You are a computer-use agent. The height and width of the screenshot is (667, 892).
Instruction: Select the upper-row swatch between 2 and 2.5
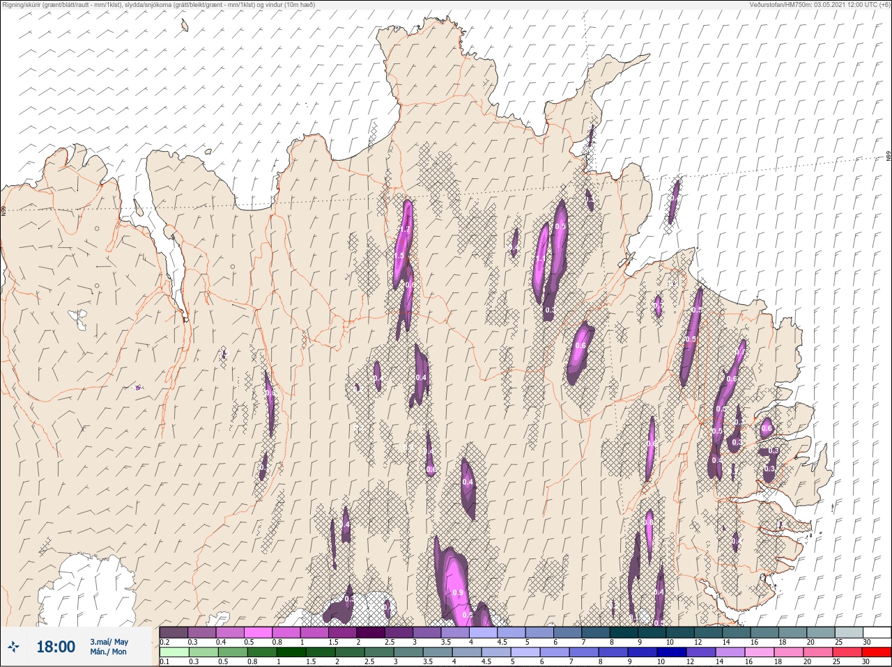(x=371, y=632)
